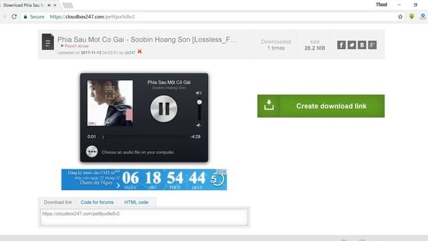Share the file via Blogger icon
This screenshot has height=241, width=428.
pos(362,45)
